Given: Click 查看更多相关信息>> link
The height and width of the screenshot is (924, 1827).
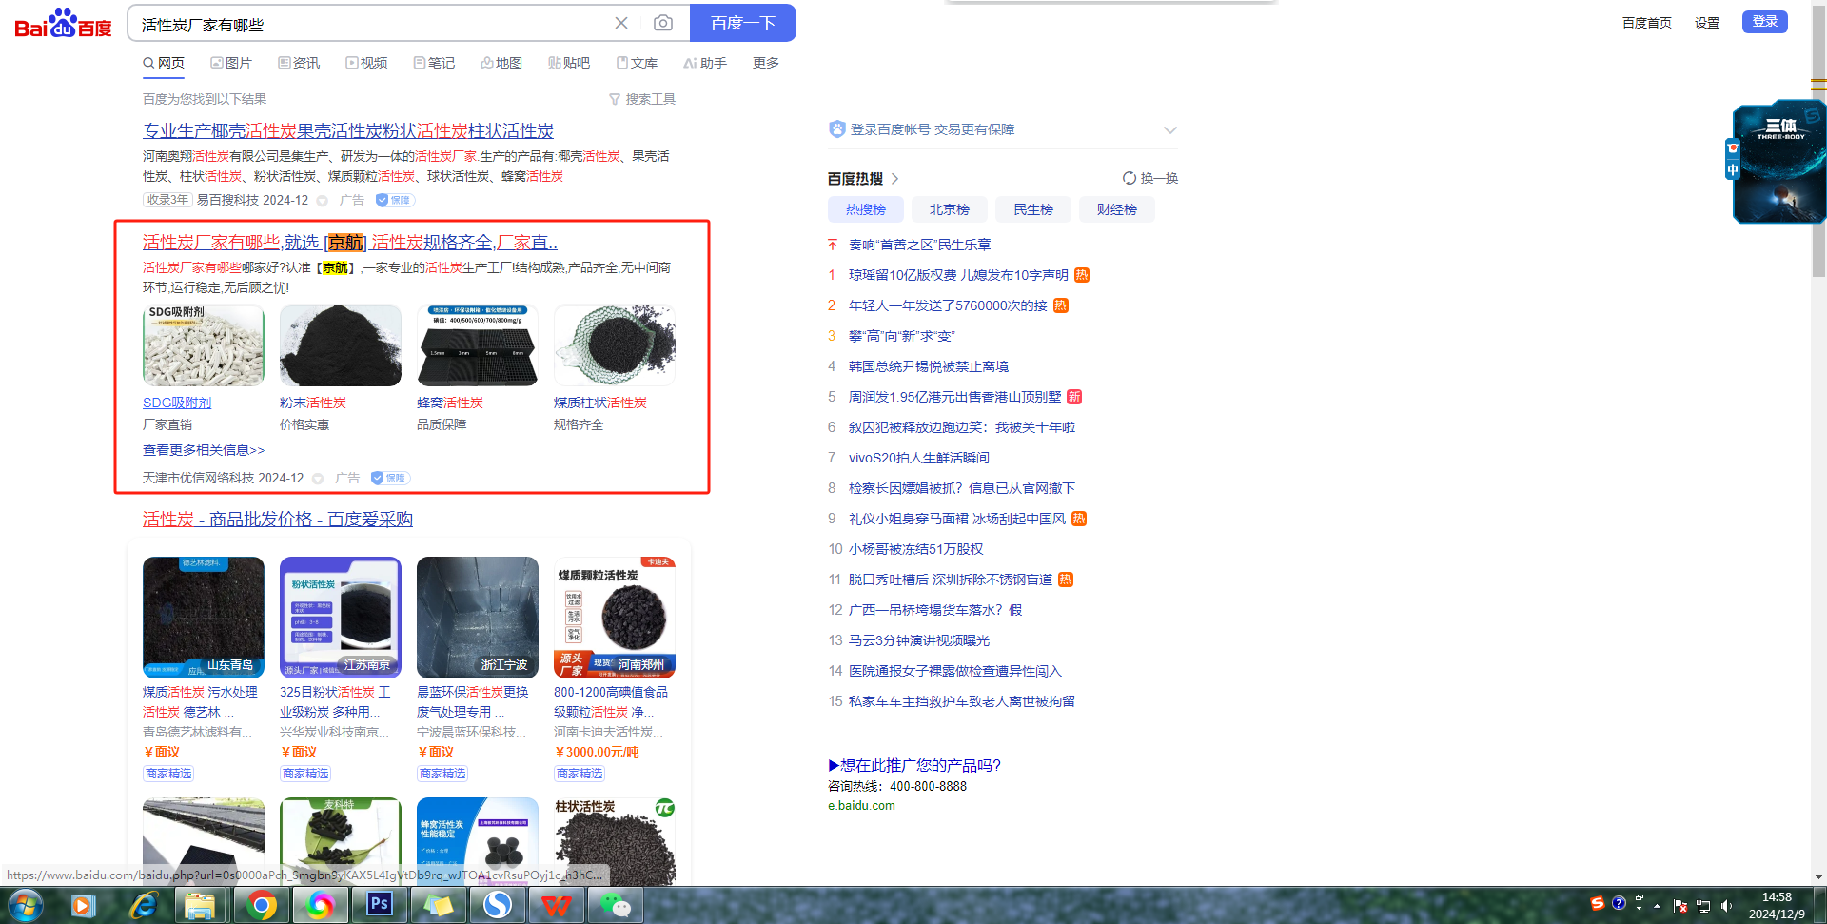Looking at the screenshot, I should [204, 450].
